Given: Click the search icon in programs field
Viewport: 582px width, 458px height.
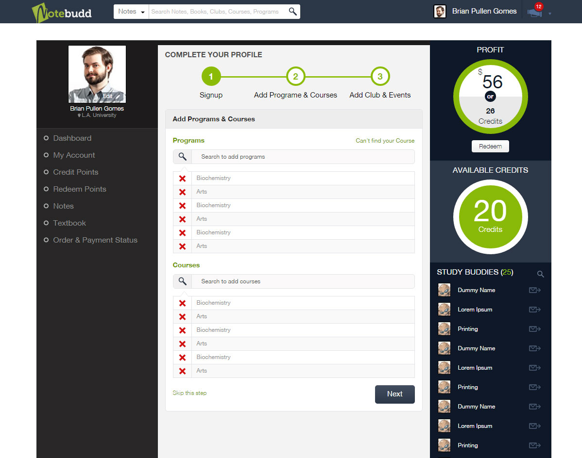Looking at the screenshot, I should click(182, 157).
